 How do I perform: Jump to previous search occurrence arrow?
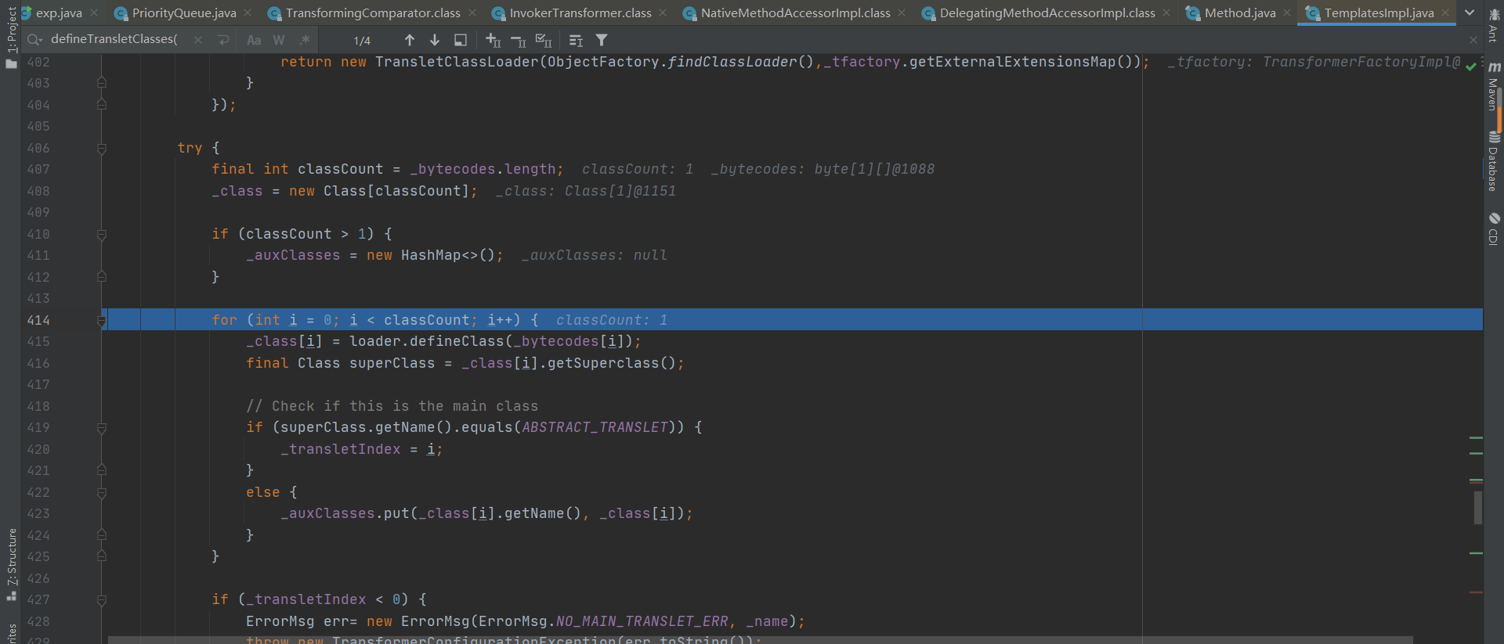tap(410, 40)
